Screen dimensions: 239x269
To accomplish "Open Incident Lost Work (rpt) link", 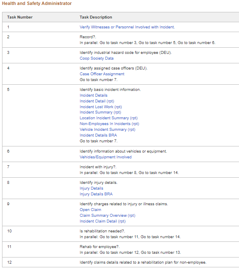I will coord(101,107).
